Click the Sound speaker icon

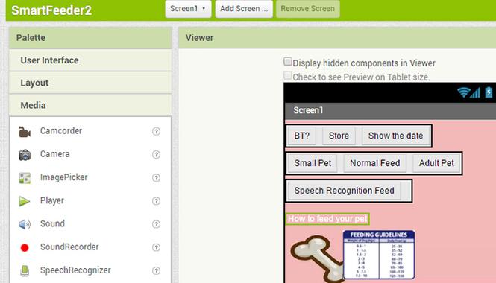[x=25, y=224]
